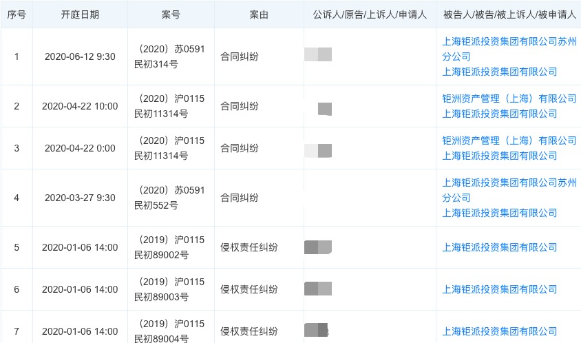Click the 公诉人/原告/上诉人/申请人 column header

click(x=370, y=14)
